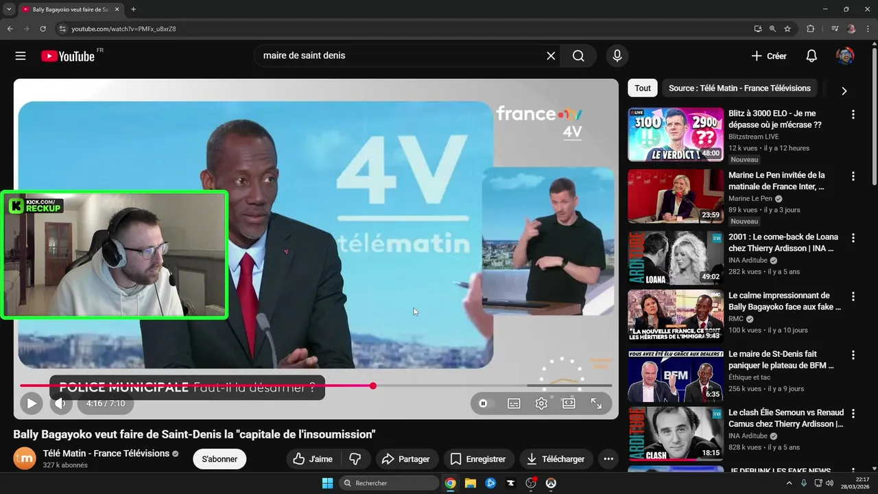This screenshot has height=494, width=878.
Task: Open Blitz à 3000 ELO video thumbnail
Action: tap(676, 134)
